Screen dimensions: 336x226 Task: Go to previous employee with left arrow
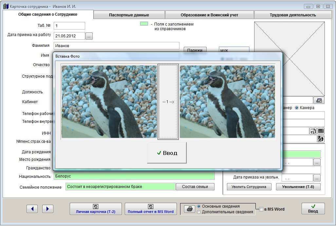32,209
